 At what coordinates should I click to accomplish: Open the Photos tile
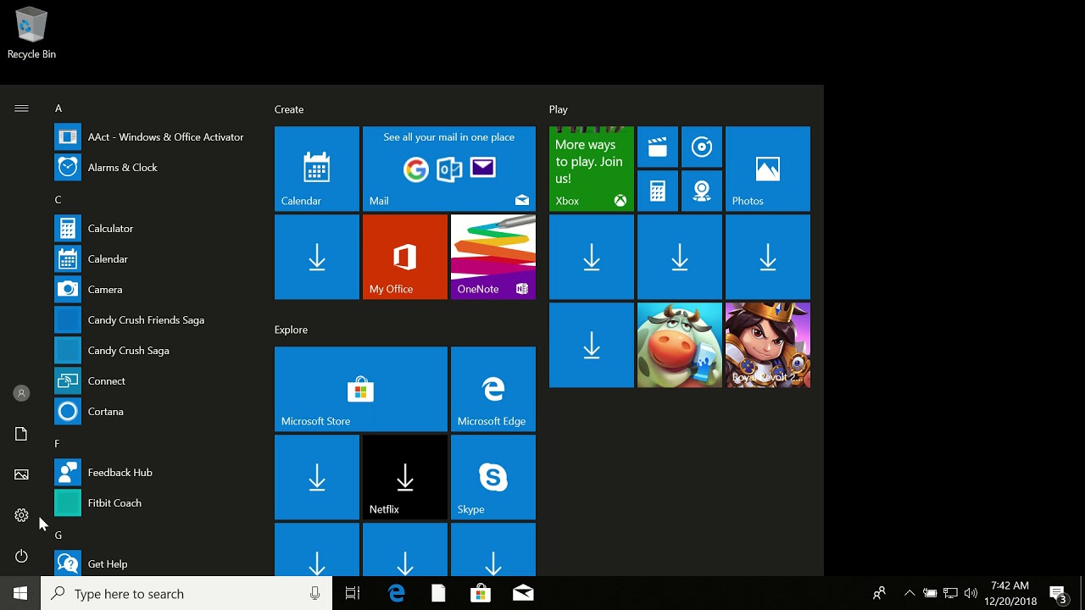coord(768,169)
